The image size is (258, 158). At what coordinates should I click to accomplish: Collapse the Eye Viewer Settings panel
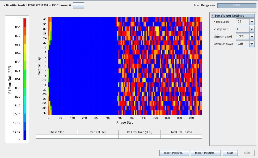pos(213,16)
